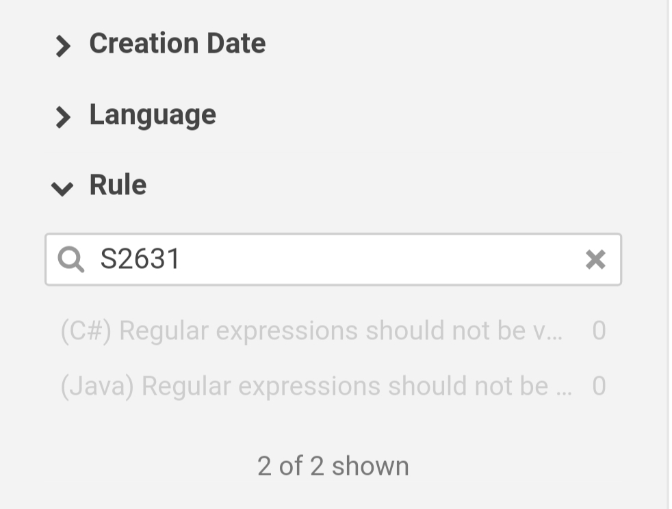The width and height of the screenshot is (672, 509).
Task: Click the S2631 text in the search box
Action: coord(140,259)
